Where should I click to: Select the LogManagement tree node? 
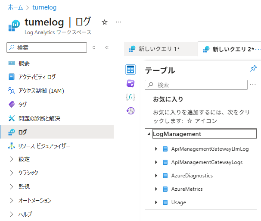pos(205,134)
